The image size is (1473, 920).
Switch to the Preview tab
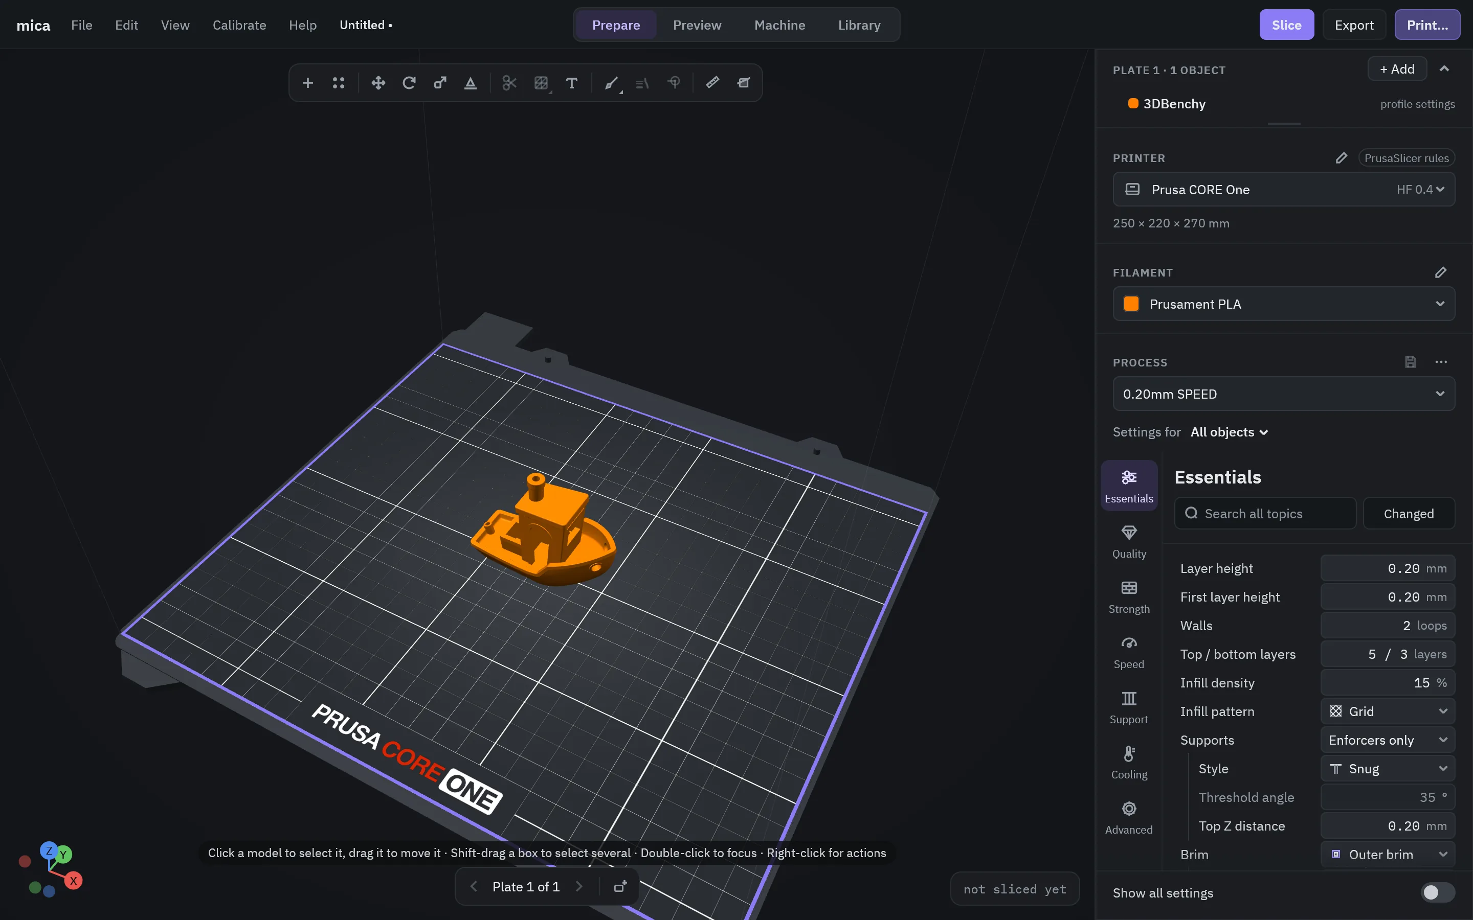[697, 25]
